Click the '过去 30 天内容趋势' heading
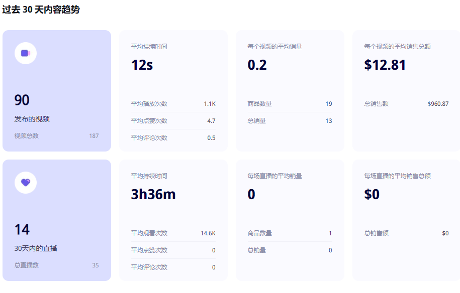The height and width of the screenshot is (293, 460). (41, 10)
